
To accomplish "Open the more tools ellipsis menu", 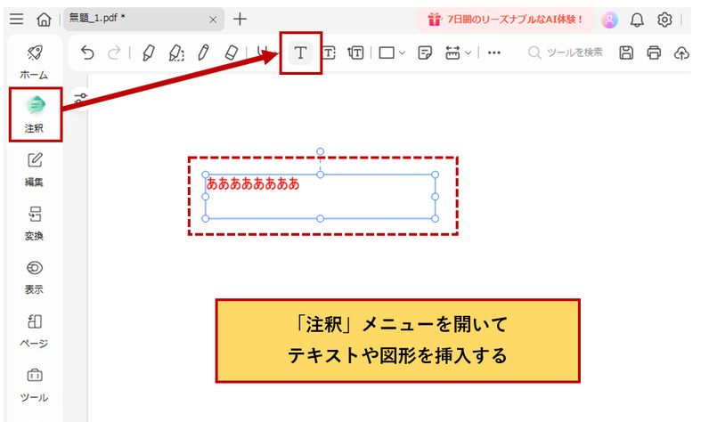I will (493, 53).
